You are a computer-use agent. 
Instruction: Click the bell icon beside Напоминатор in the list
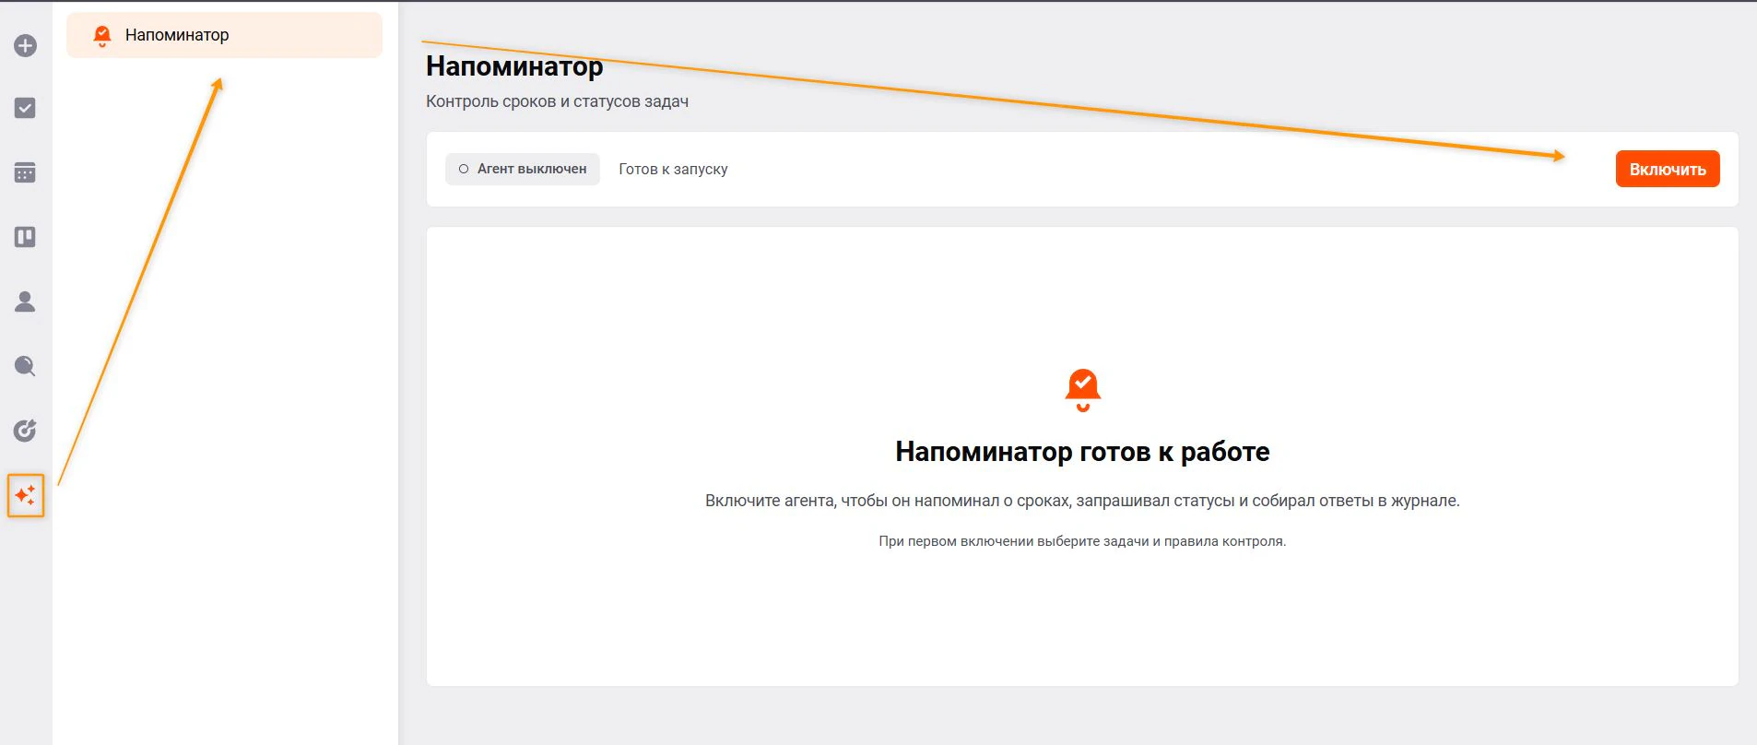click(102, 36)
